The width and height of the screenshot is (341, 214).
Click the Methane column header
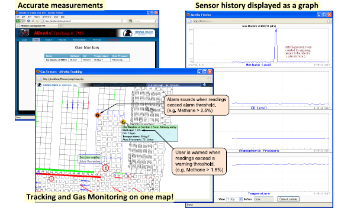(75, 56)
